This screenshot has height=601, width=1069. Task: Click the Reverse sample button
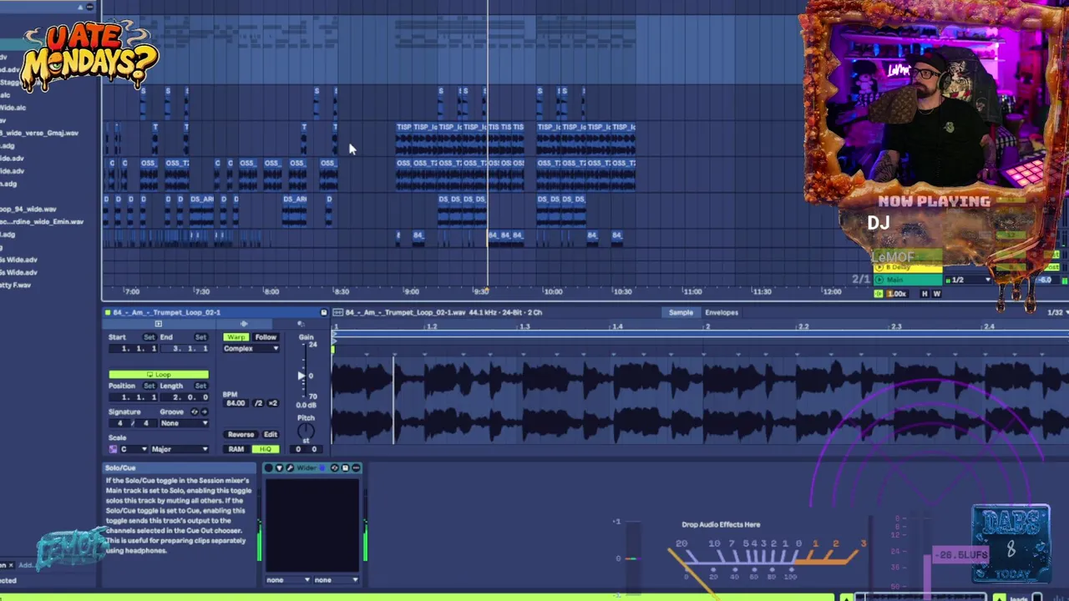(241, 435)
